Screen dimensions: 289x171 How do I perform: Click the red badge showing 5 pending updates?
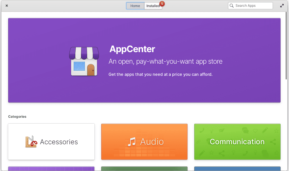tap(162, 4)
